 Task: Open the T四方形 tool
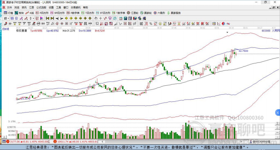(88, 13)
